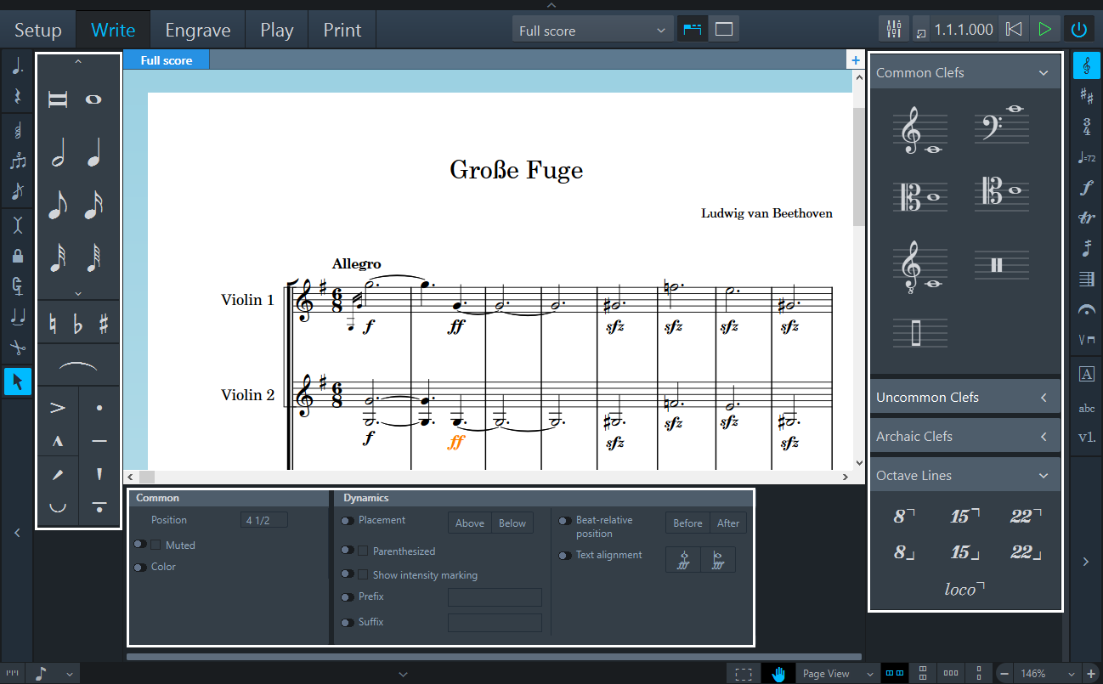Switch to Setup mode
This screenshot has width=1103, height=684.
(x=38, y=31)
